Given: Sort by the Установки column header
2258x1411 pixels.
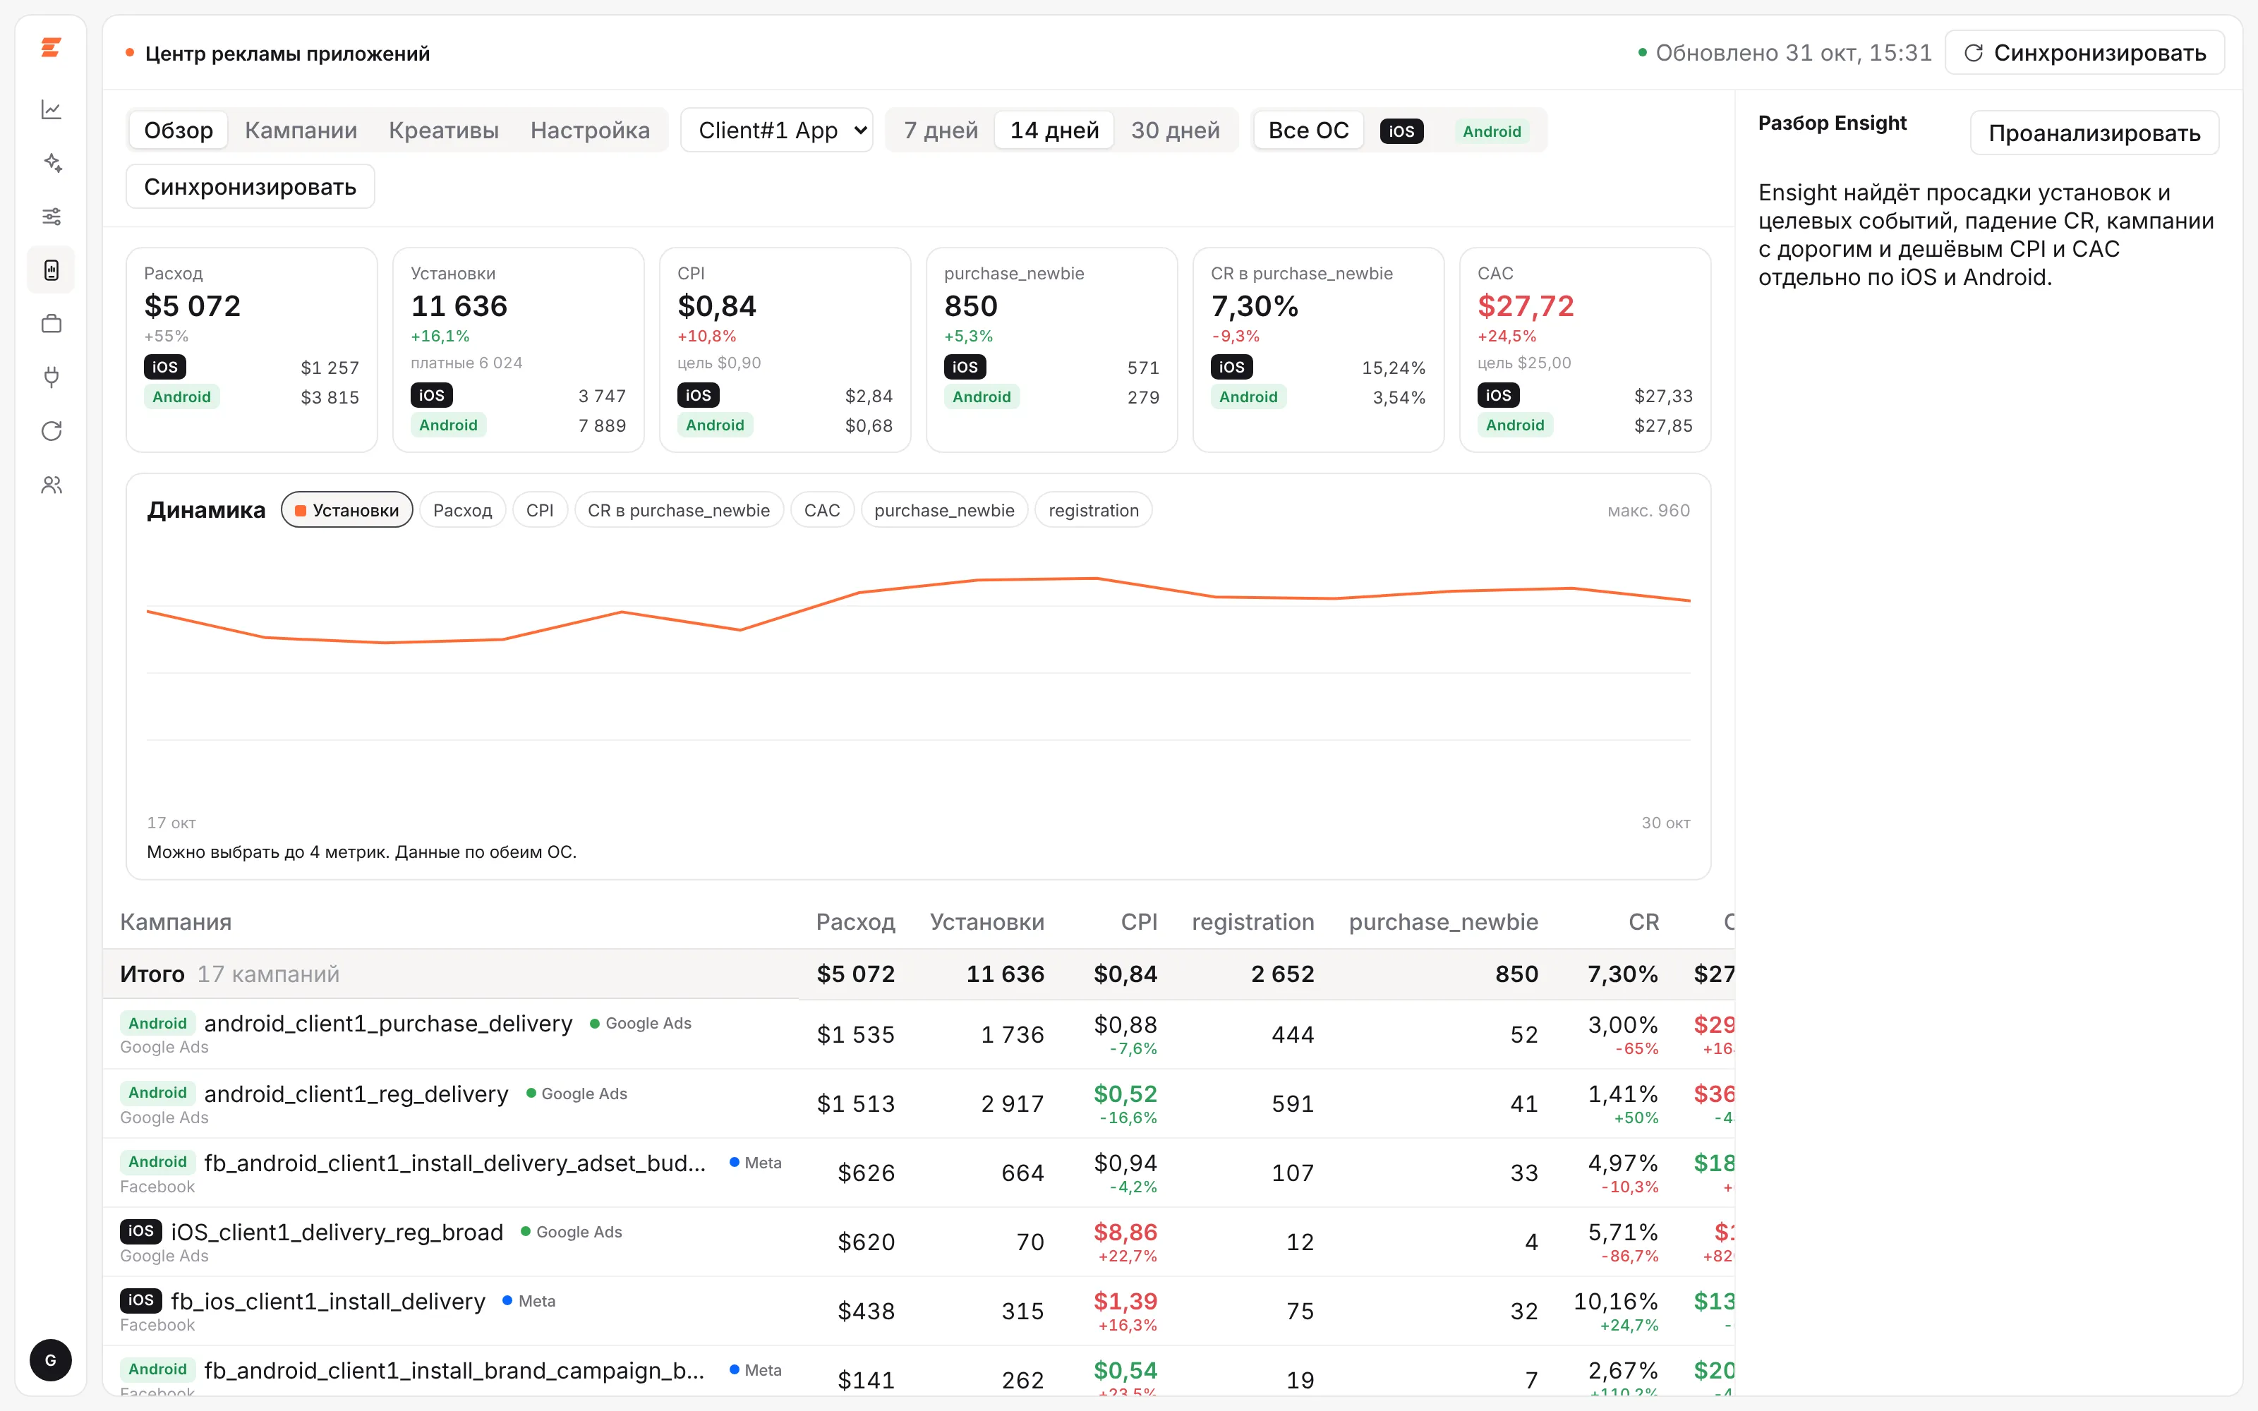Looking at the screenshot, I should [986, 922].
